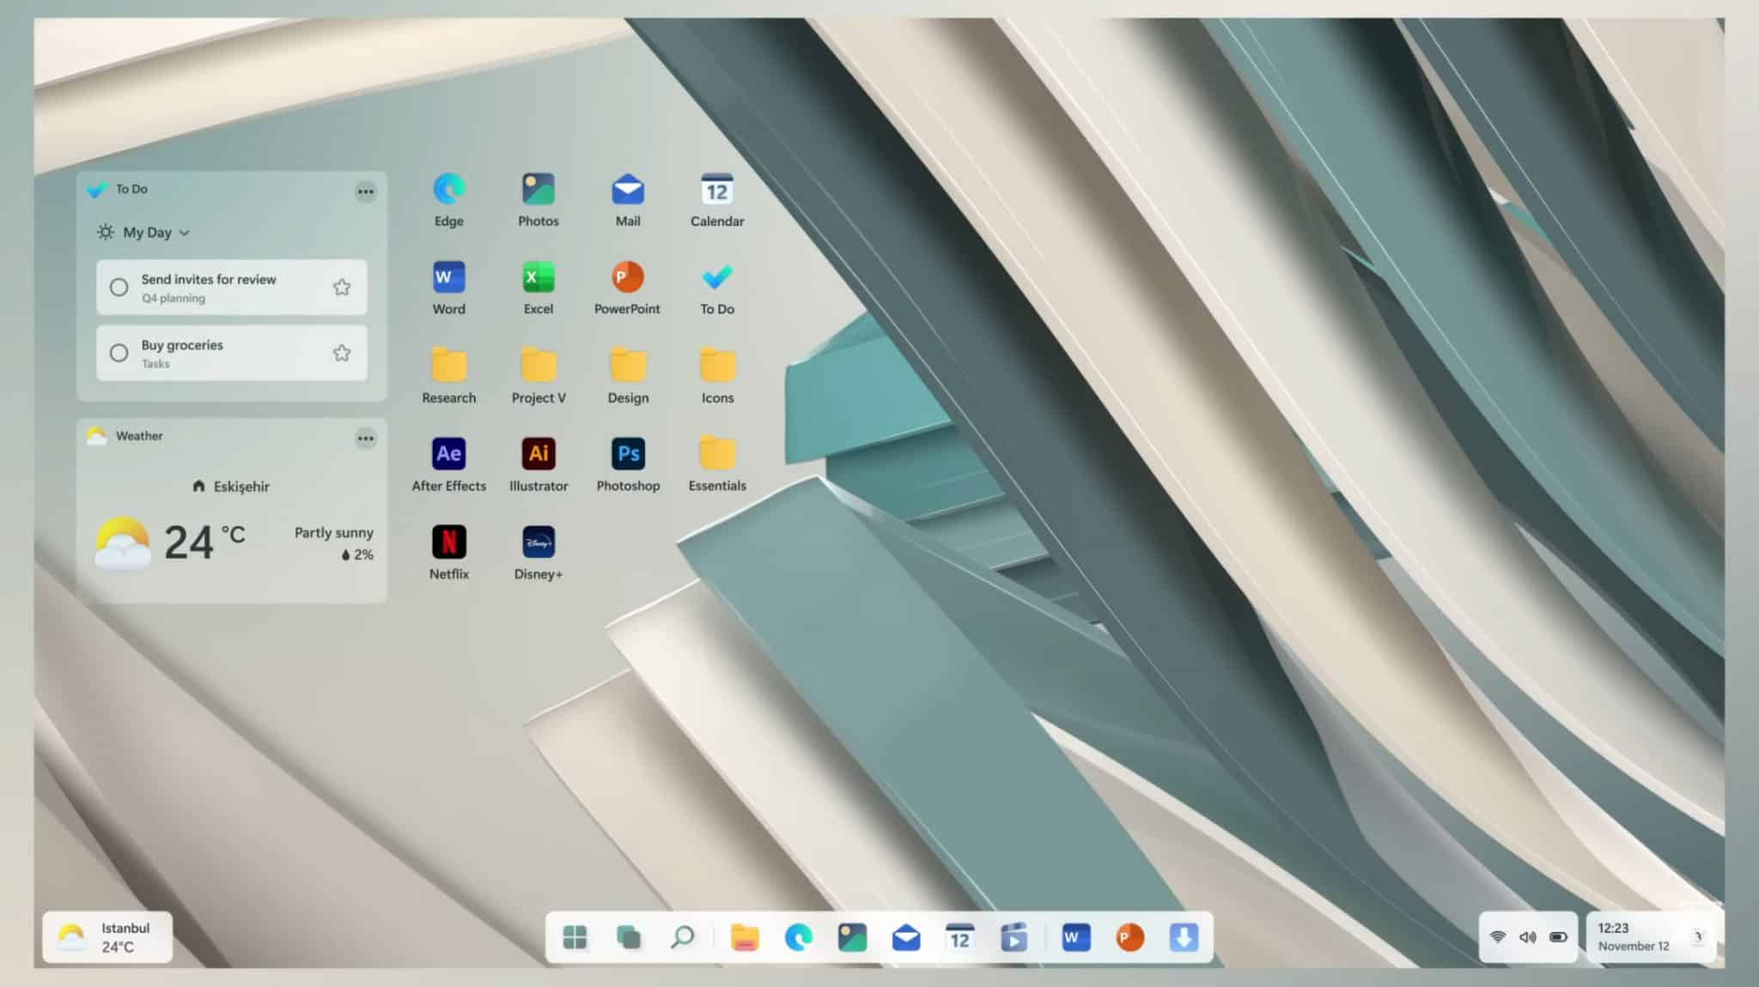Viewport: 1759px width, 987px height.
Task: Click the Wi-Fi icon in the system tray
Action: 1500,936
